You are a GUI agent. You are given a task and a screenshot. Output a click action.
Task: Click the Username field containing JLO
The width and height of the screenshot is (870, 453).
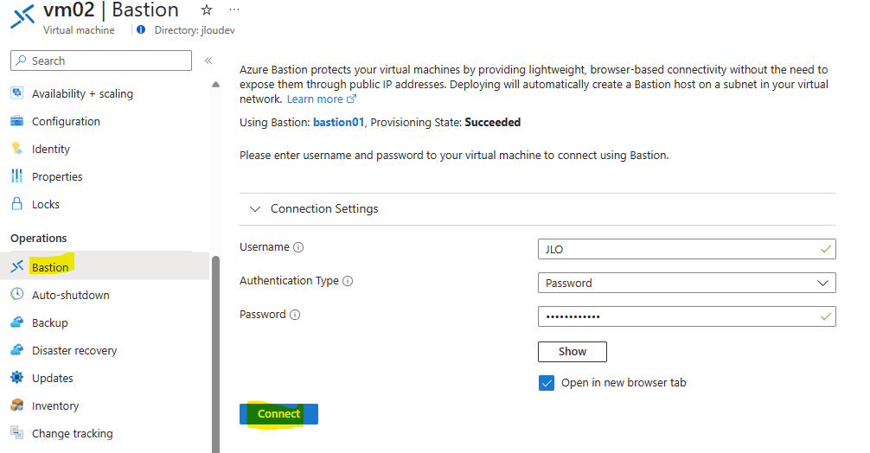pyautogui.click(x=687, y=249)
